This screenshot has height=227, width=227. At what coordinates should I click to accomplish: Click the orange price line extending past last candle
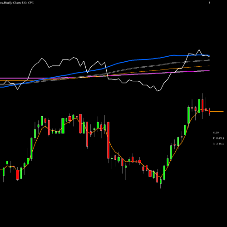[217, 111]
